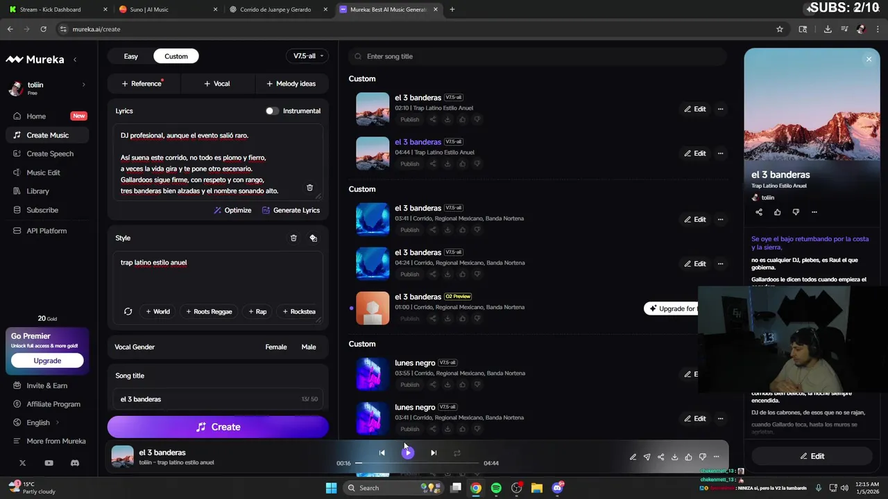
Task: Open more options for 02:10 el 3 banderas
Action: click(x=720, y=109)
